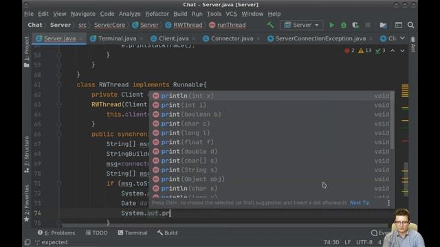This screenshot has width=440, height=247.
Task: Click the window layout icon in toolbar
Action: [x=399, y=25]
